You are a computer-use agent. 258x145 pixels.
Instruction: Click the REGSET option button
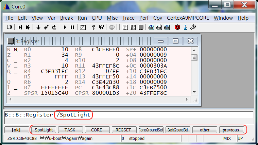pos(123,130)
